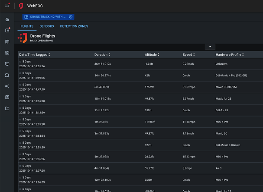The height and width of the screenshot is (192, 263).
Task: Sort table by Duration column
Action: (x=102, y=55)
